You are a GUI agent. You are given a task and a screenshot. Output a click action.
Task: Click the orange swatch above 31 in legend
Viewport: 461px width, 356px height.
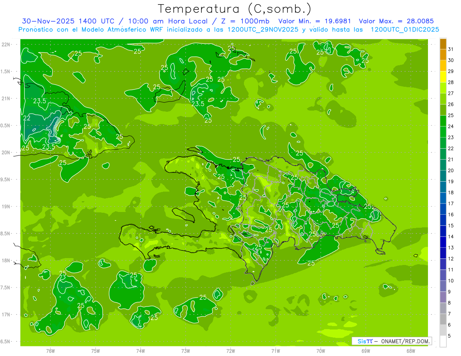tap(443, 44)
